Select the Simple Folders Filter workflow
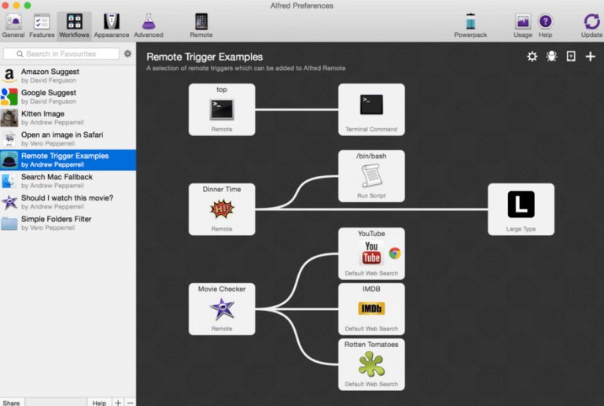Screen dimensions: 604x406 (x=68, y=223)
